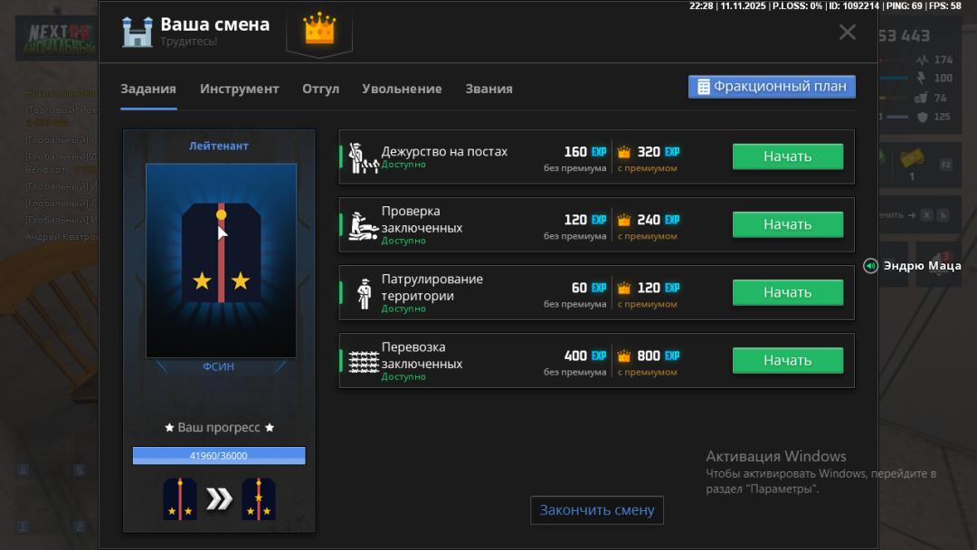Click the barbed wire Перевозка заключенных icon
Image resolution: width=977 pixels, height=550 pixels.
pos(364,361)
